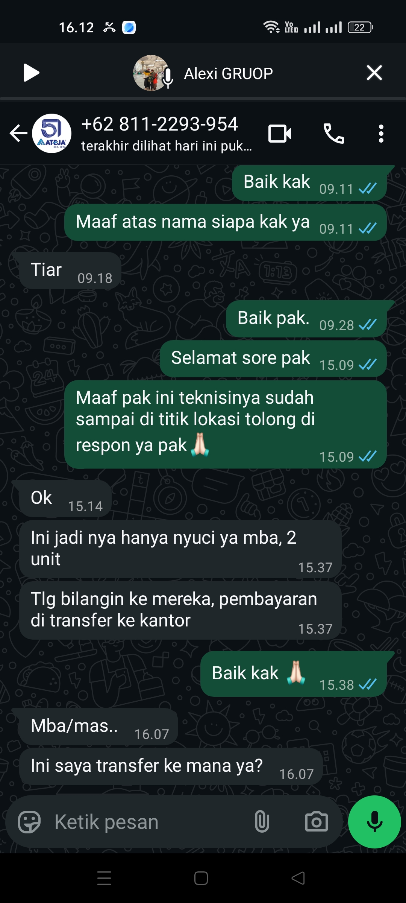Open the Ateja contact profile picture
Viewport: 406px width, 903px height.
coord(52,133)
